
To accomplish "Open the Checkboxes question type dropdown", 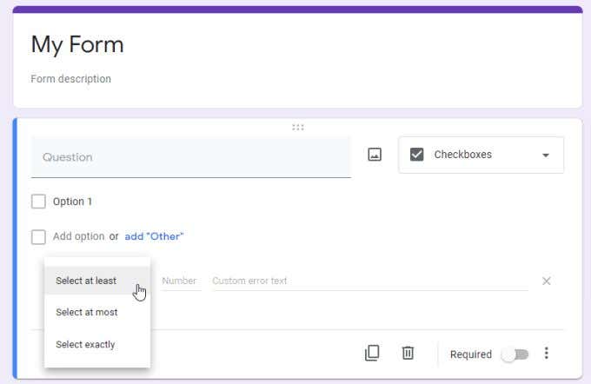I will (x=481, y=155).
